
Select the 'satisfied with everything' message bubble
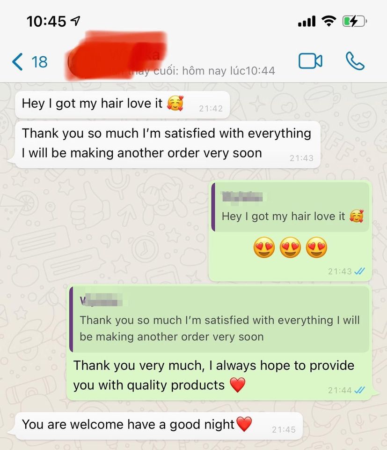click(168, 144)
